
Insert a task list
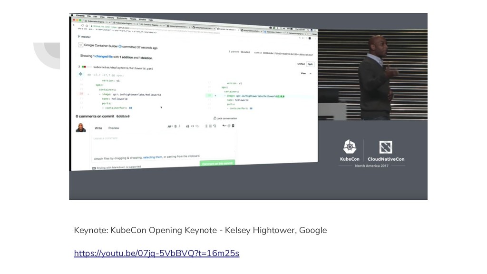click(214, 126)
